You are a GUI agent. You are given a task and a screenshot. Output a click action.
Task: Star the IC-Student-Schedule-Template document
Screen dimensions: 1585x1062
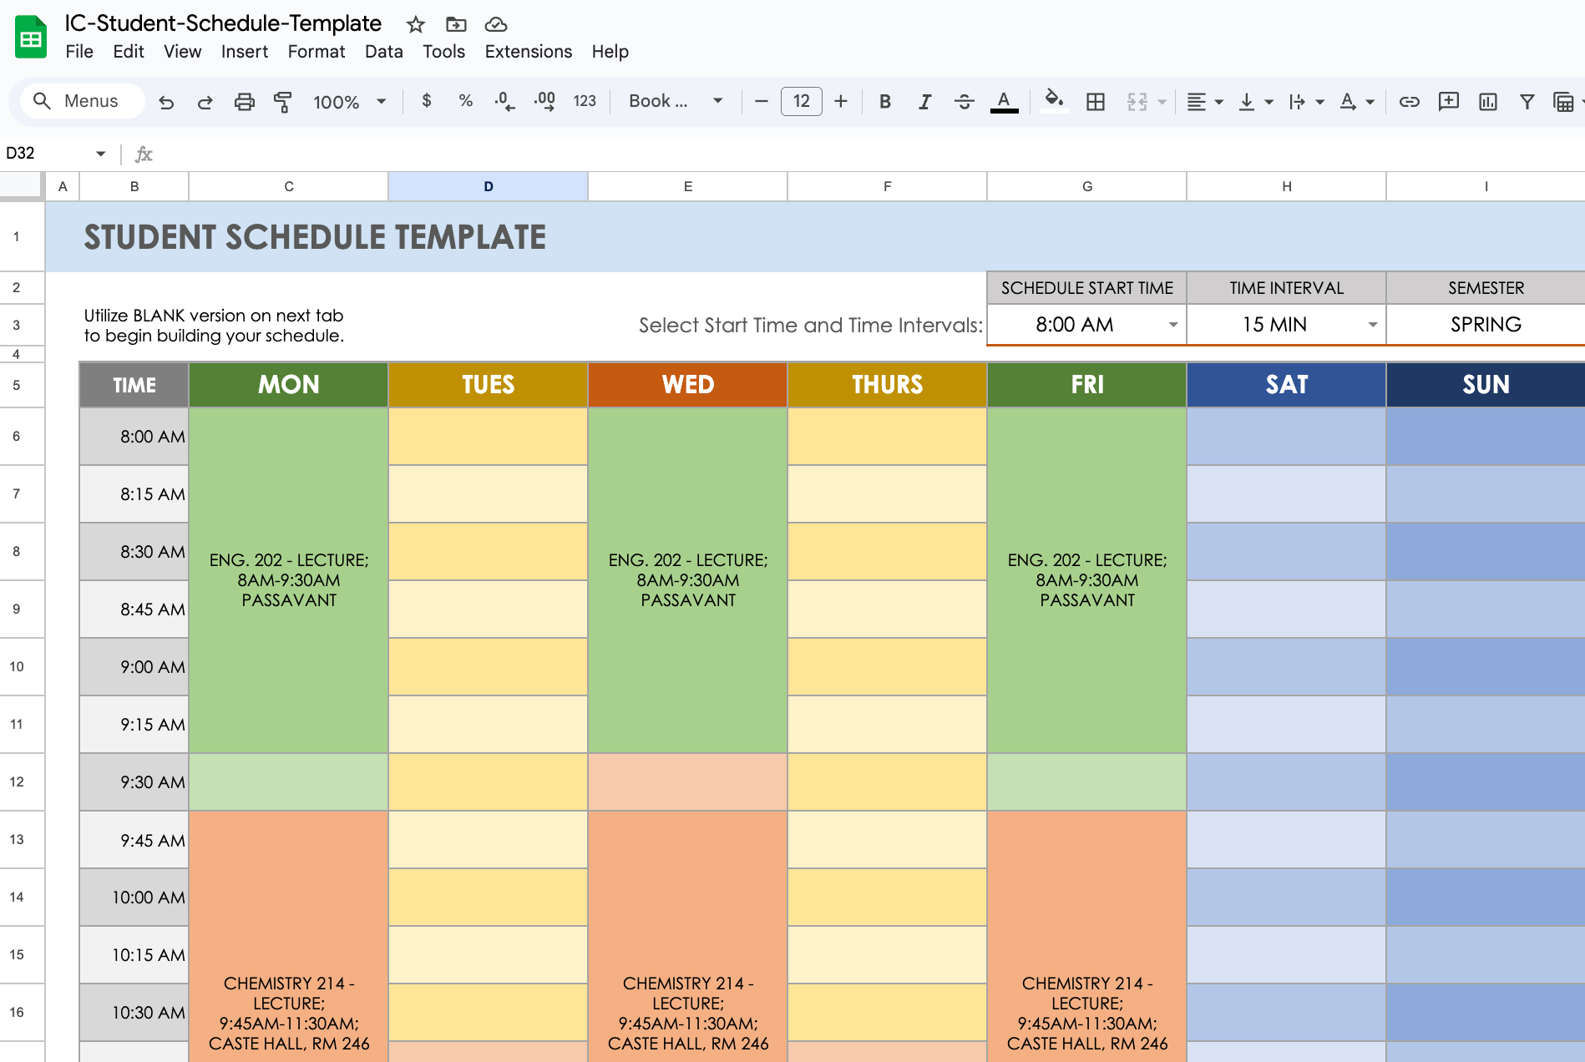(x=415, y=24)
